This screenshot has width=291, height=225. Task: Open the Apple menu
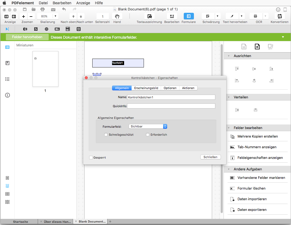[x=5, y=3]
